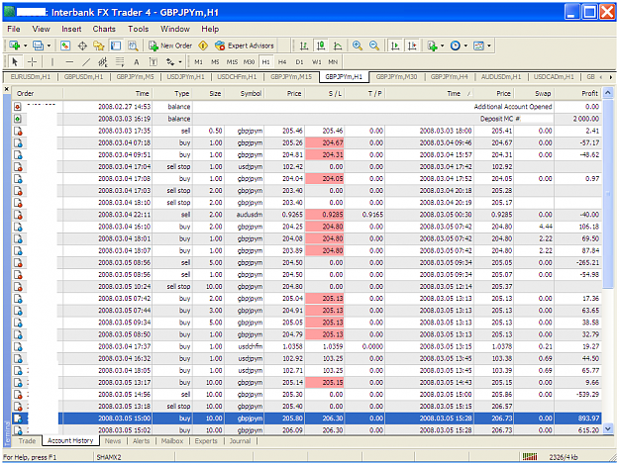
Task: Close the Terminal panel with X
Action: (6, 89)
